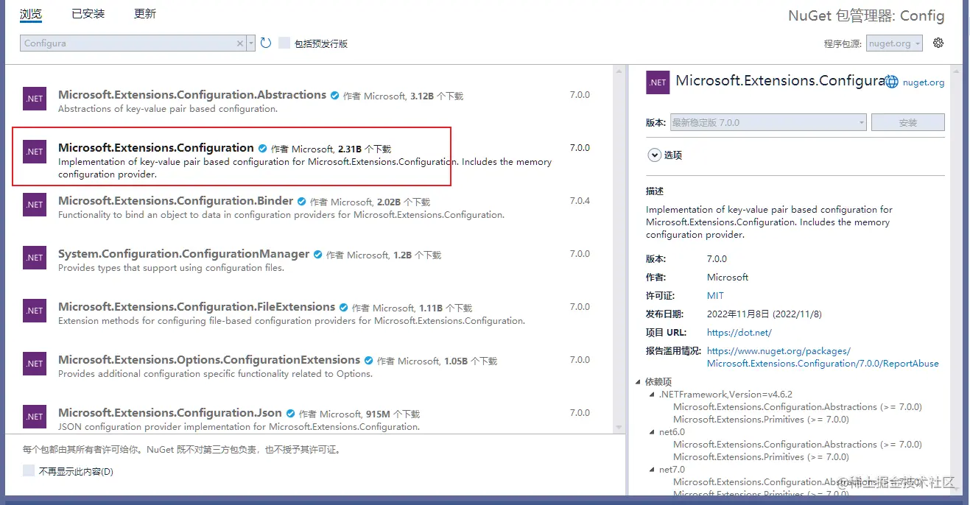Click verified badge next to Configuration.Json

[291, 414]
